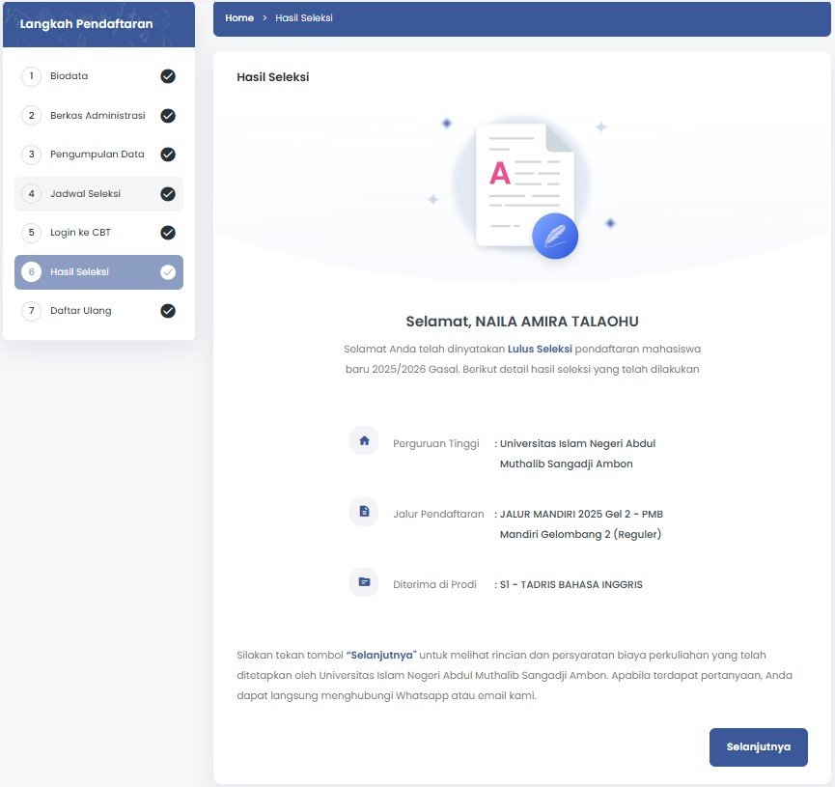Click step number 6 circle for Hasil Seleksi

[x=31, y=272]
